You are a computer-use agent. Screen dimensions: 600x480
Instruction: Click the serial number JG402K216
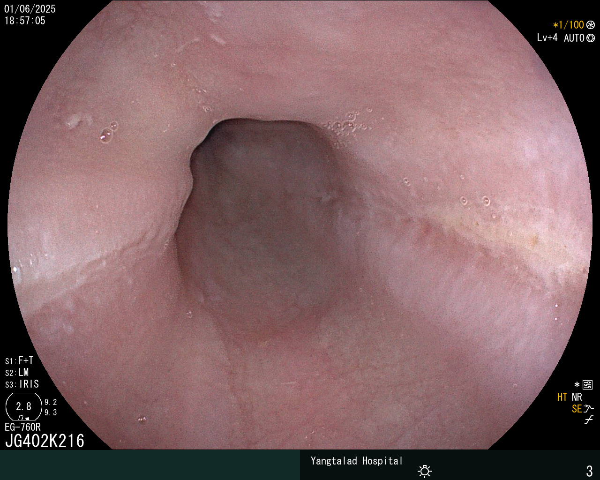tap(45, 441)
